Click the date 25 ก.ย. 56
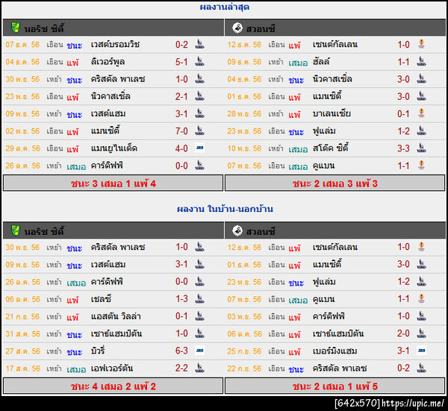 pyautogui.click(x=244, y=351)
